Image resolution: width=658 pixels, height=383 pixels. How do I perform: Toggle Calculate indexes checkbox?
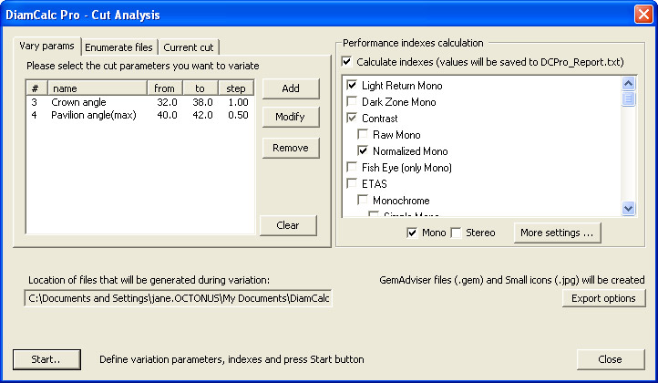347,62
